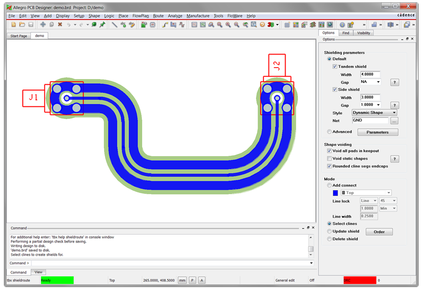Screen dimensions: 422x289
Task: Select the Slide routing tool icon
Action: point(173,24)
